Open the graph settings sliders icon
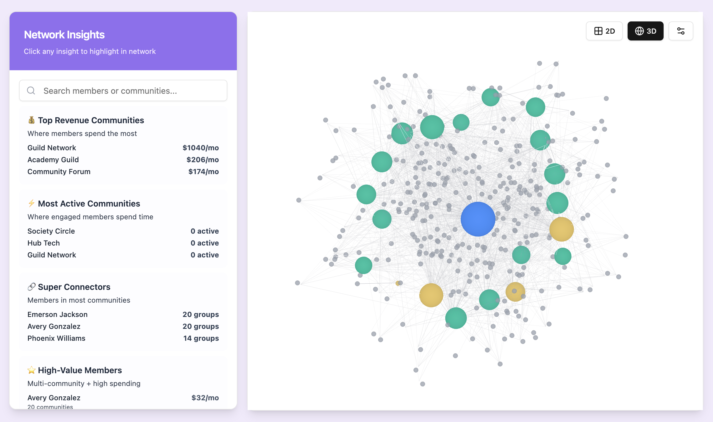This screenshot has height=422, width=713. (681, 31)
